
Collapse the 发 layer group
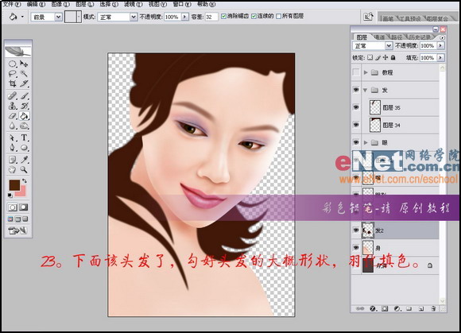(x=366, y=91)
